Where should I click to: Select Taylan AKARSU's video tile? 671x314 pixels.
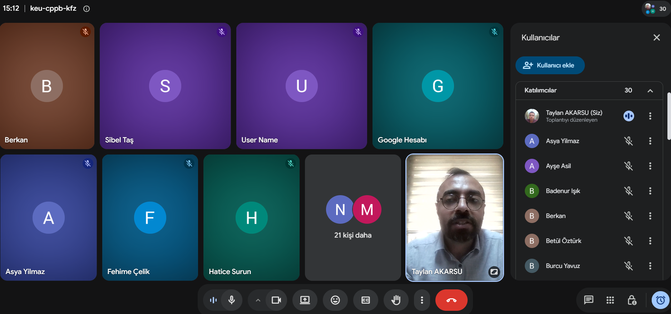[455, 218]
